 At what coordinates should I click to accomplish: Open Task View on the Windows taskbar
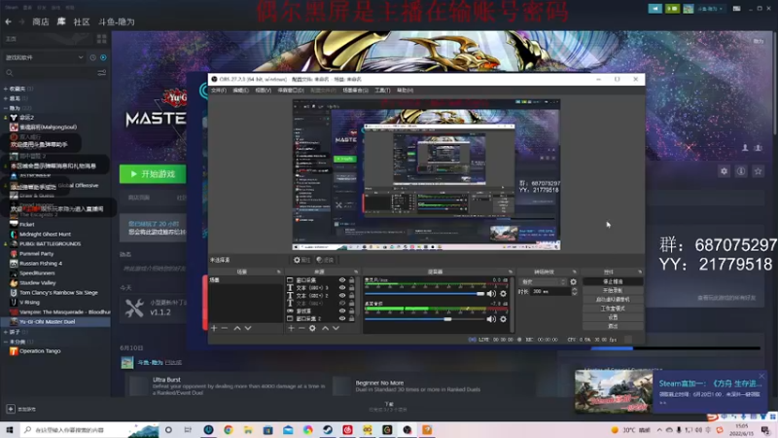[188, 430]
